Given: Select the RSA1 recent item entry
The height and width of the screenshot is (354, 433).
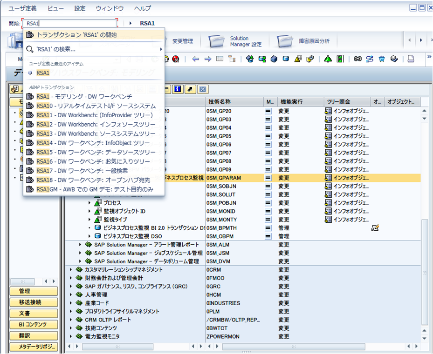Looking at the screenshot, I should click(43, 73).
